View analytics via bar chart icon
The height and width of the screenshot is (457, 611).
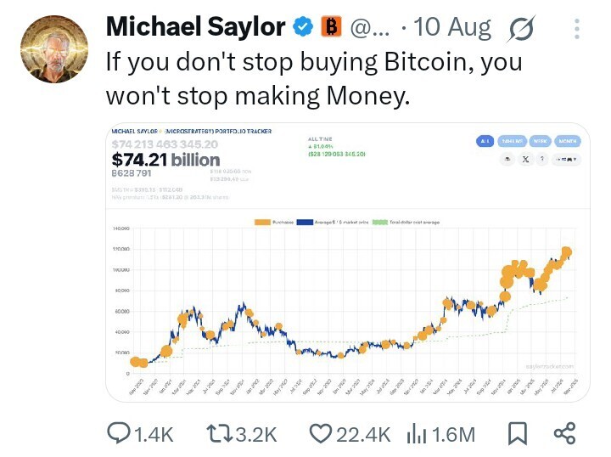pyautogui.click(x=416, y=434)
